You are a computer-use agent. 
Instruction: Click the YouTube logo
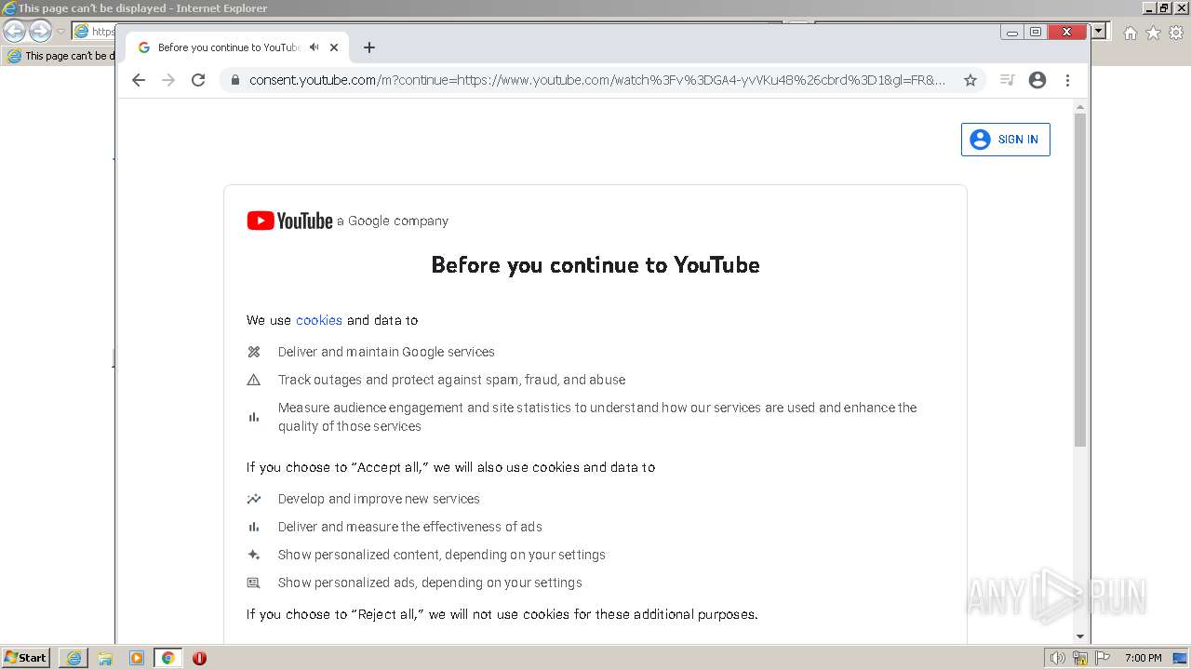(289, 221)
